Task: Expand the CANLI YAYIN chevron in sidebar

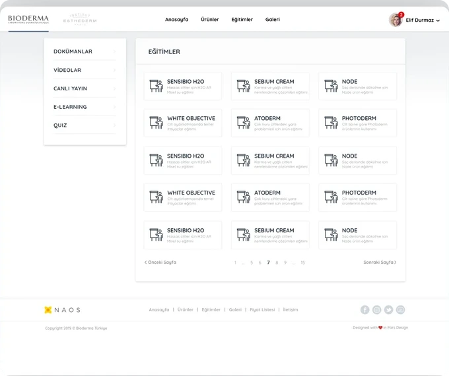Action: [114, 88]
